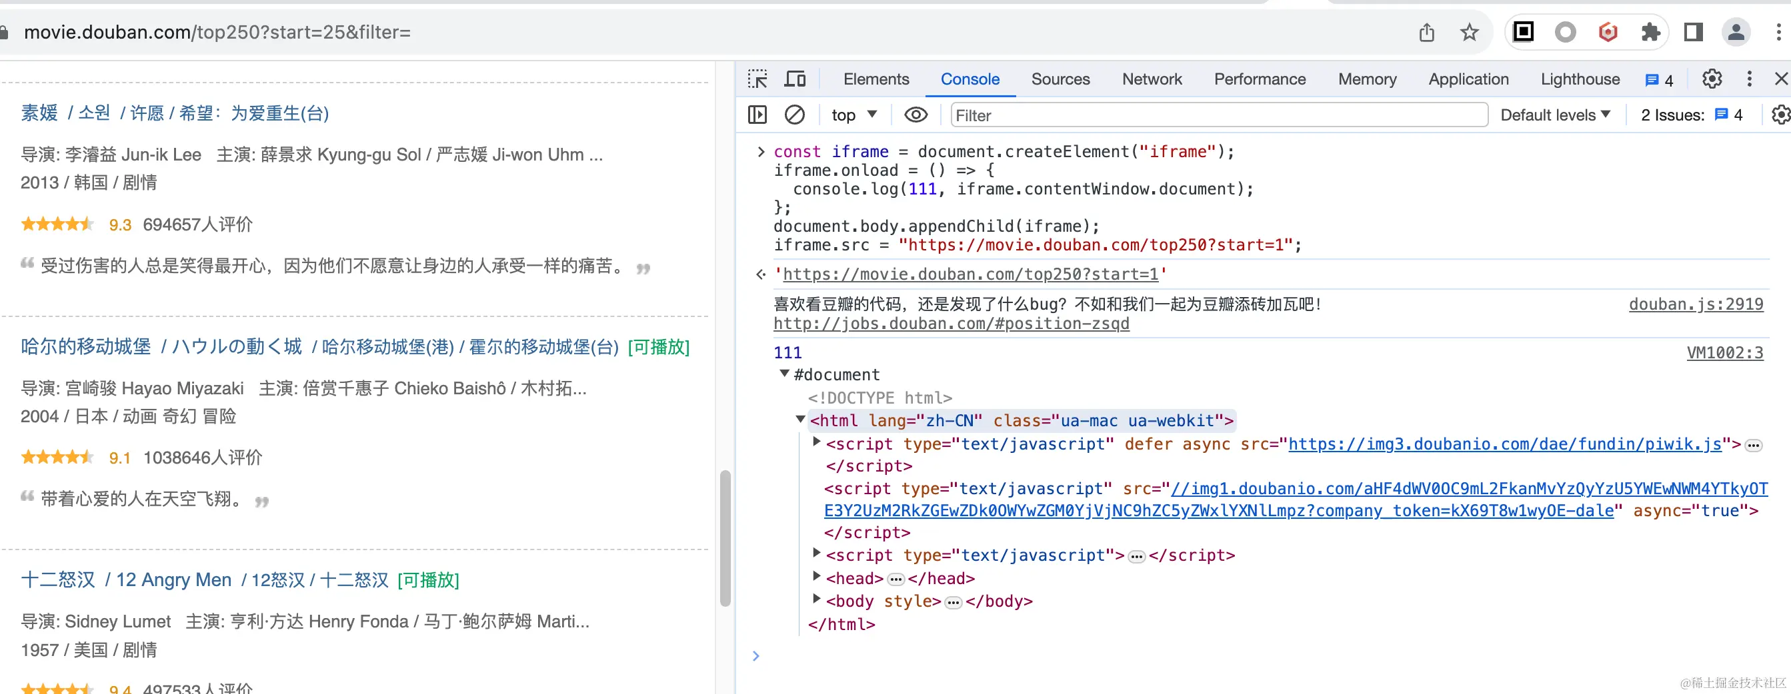Open the Extensions puzzle piece menu
Screen dimensions: 1791x694
pyautogui.click(x=1650, y=32)
